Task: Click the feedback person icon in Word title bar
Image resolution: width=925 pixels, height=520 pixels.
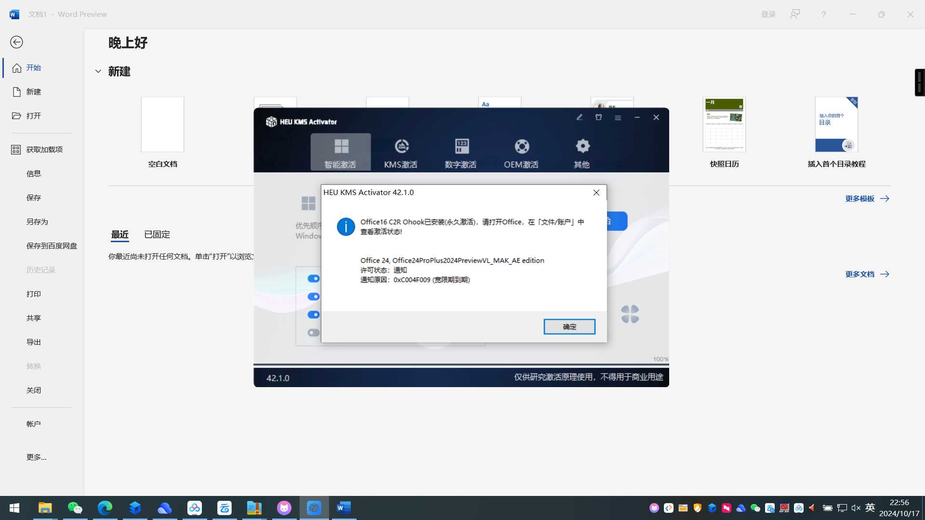Action: coord(795,14)
